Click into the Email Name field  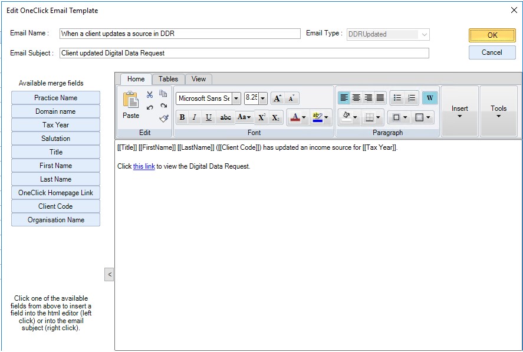pos(180,34)
